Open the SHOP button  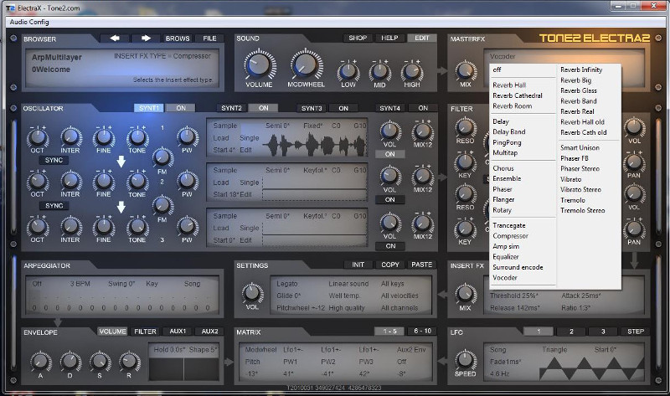point(358,38)
